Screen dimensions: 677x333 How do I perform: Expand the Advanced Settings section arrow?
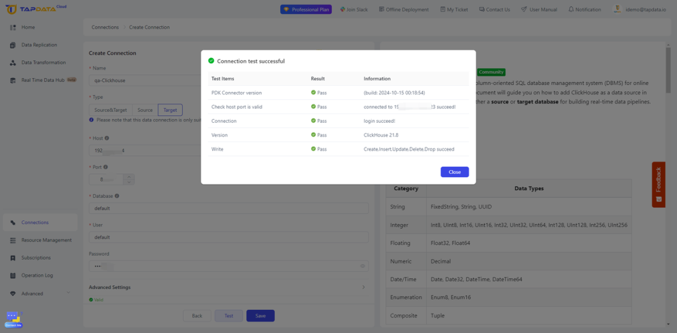[x=363, y=287]
